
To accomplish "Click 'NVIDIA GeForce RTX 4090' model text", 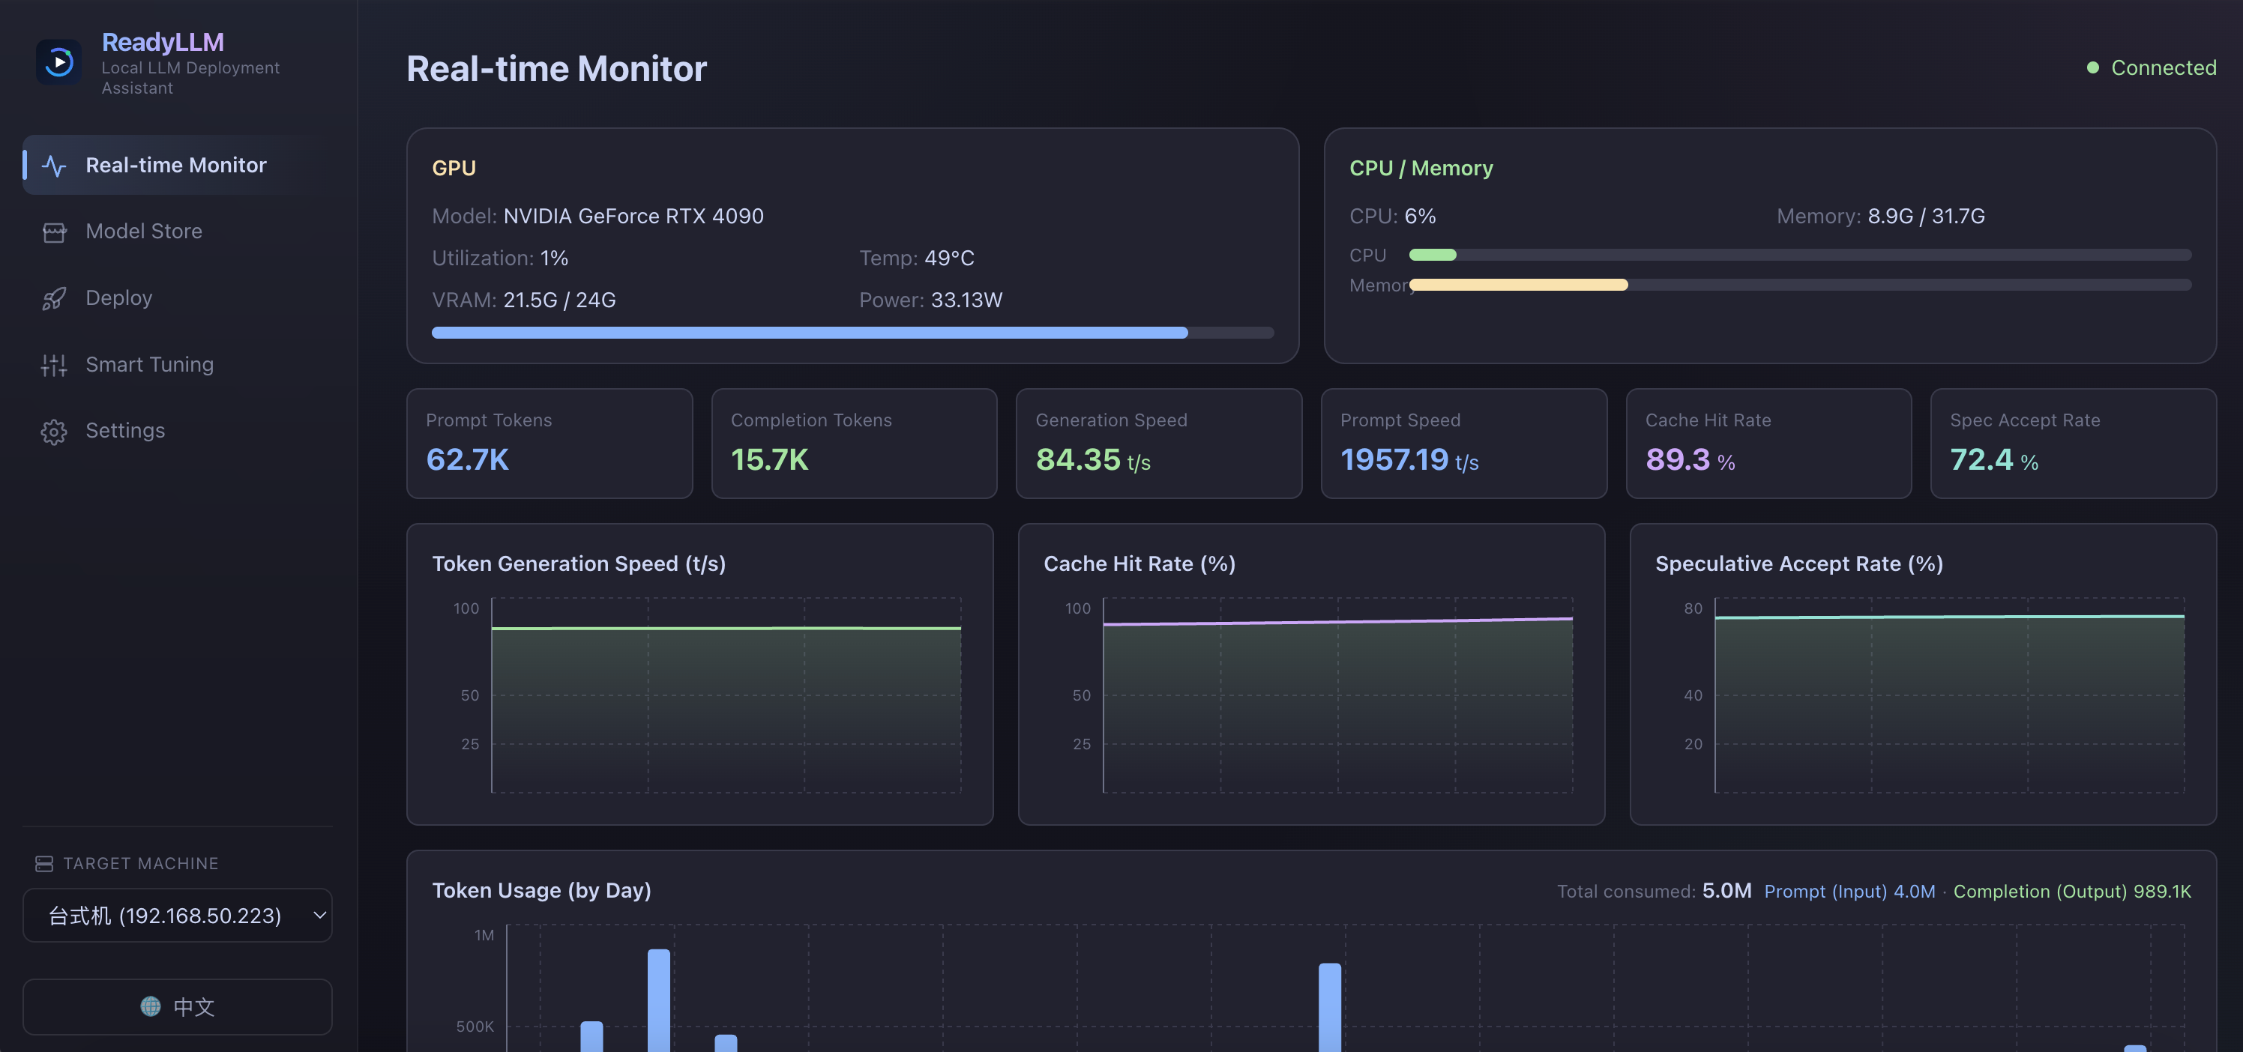I will 633,216.
